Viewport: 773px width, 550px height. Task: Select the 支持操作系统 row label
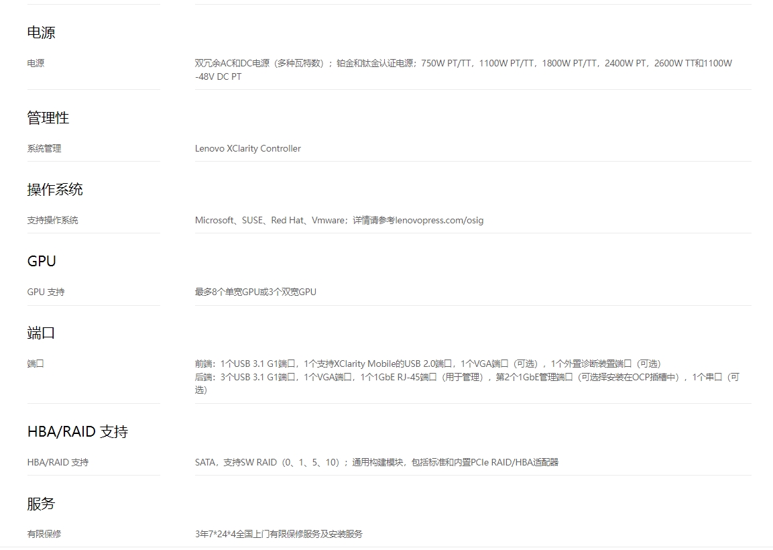click(x=52, y=220)
